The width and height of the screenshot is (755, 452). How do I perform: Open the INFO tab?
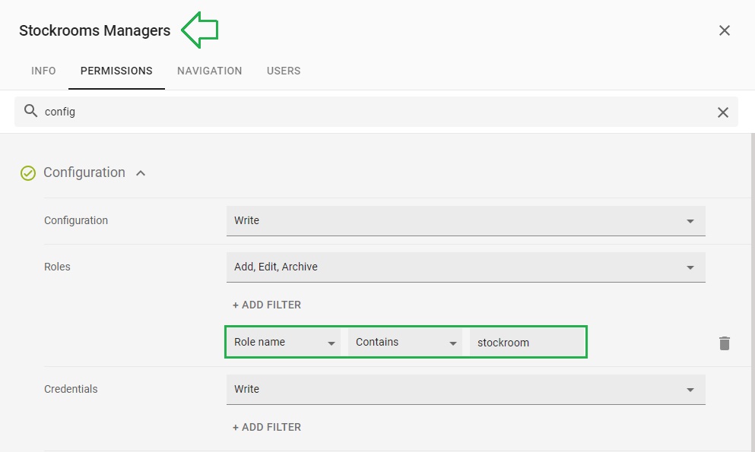click(43, 71)
